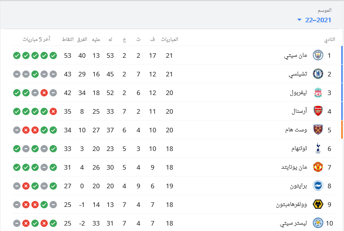
Task: Open the مان سيتي team link
Action: 295,55
